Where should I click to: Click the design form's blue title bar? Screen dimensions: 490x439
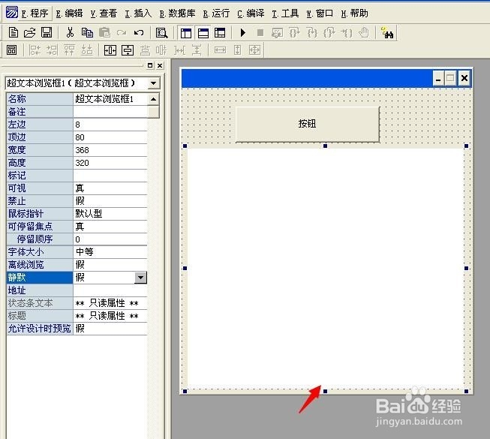point(307,78)
